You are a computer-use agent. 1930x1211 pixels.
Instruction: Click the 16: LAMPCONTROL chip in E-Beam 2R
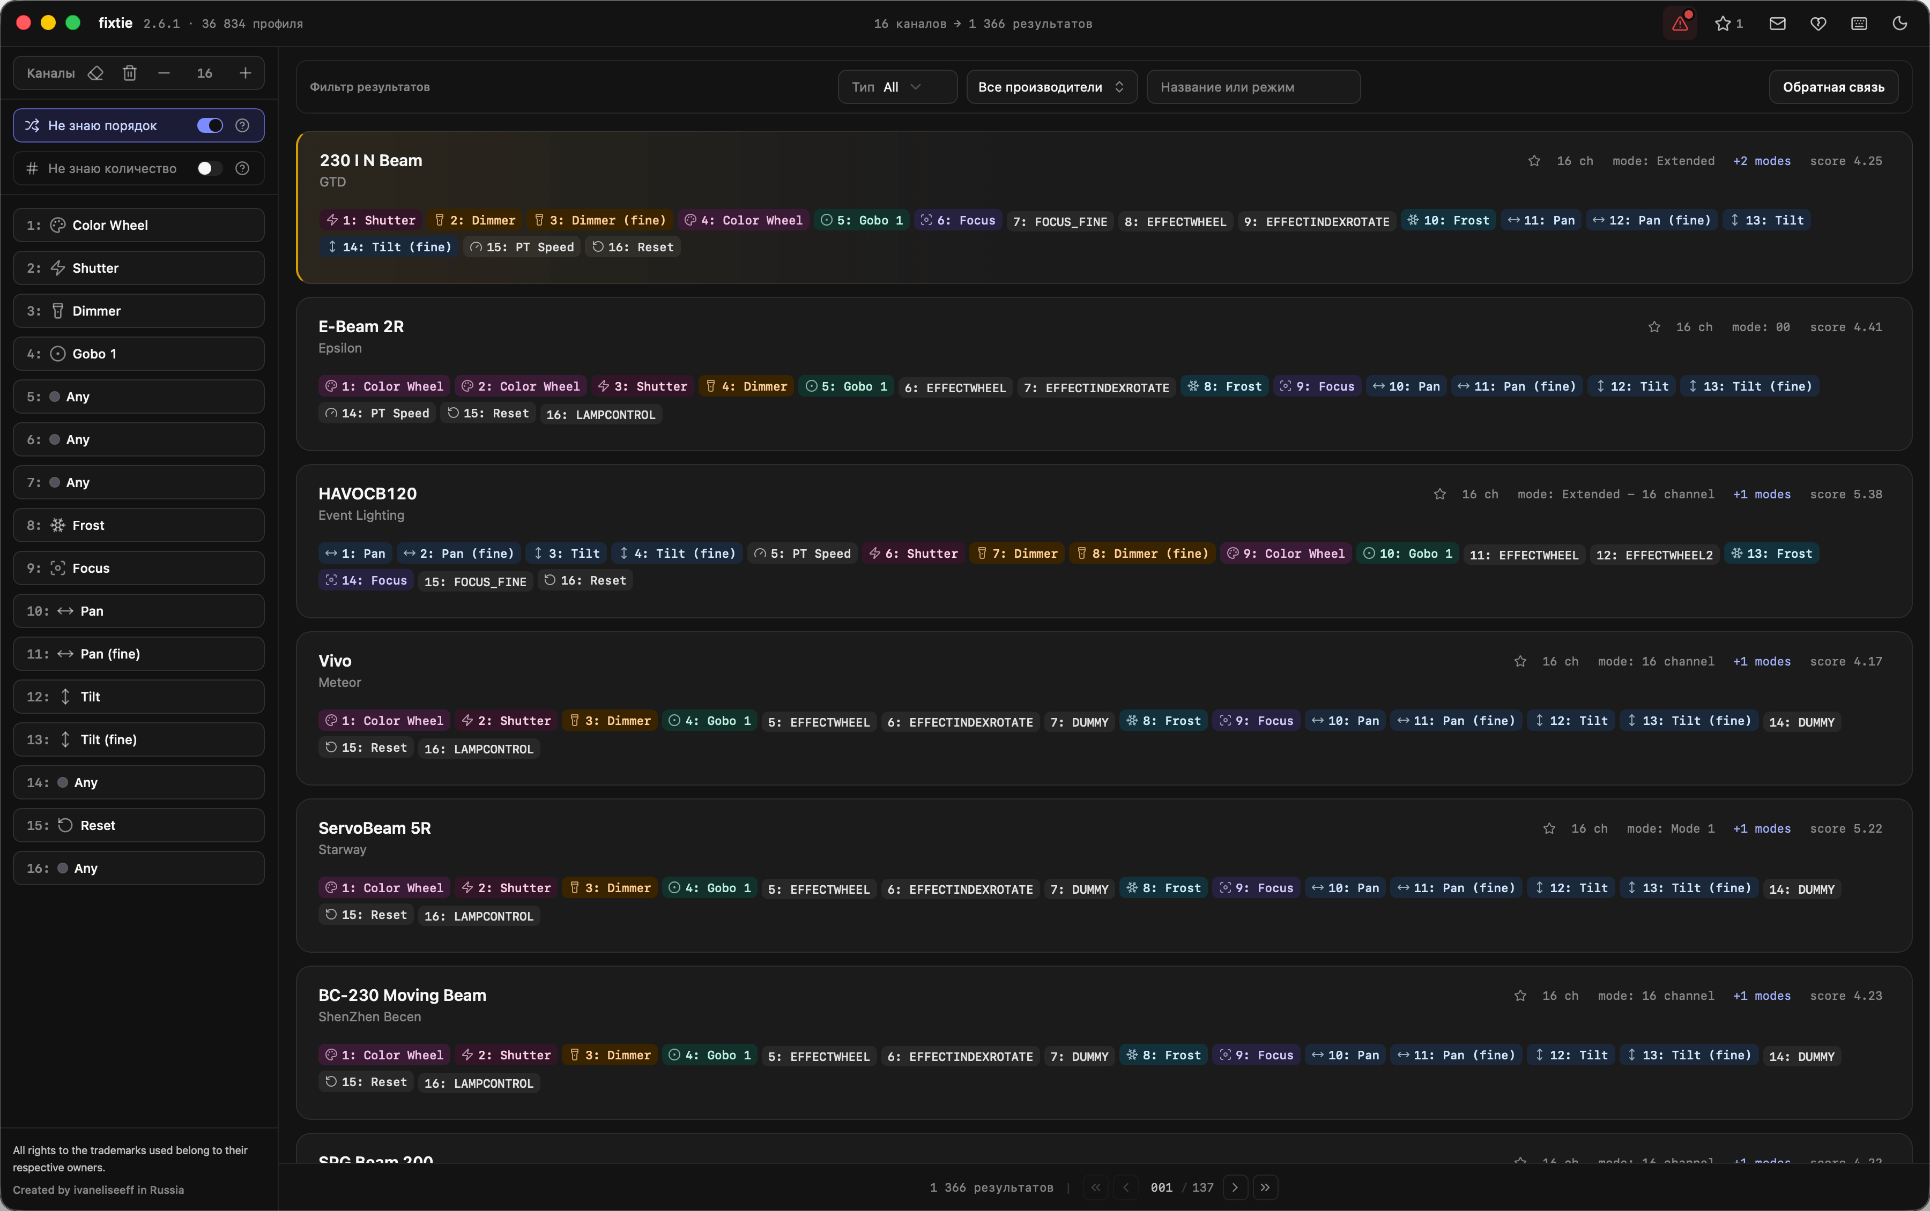point(601,414)
